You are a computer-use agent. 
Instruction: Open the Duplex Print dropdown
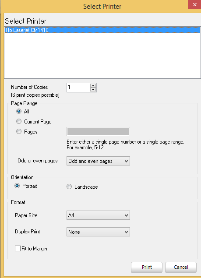click(x=98, y=232)
